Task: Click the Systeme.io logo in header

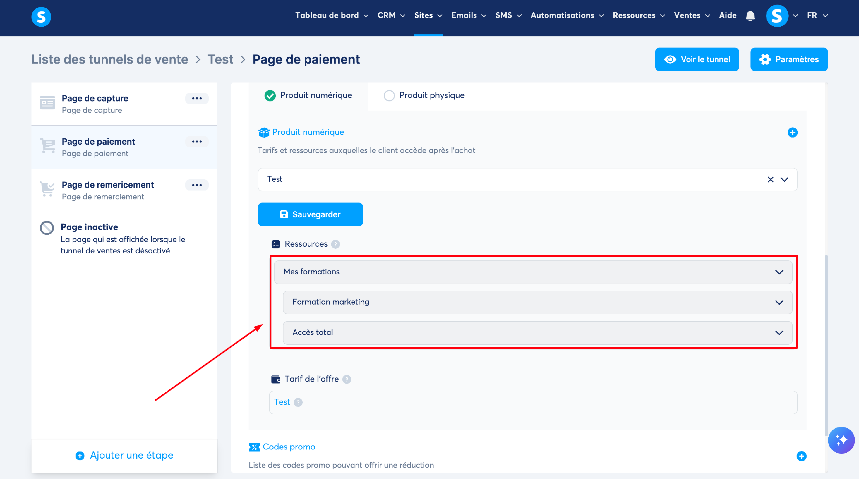Action: (41, 17)
